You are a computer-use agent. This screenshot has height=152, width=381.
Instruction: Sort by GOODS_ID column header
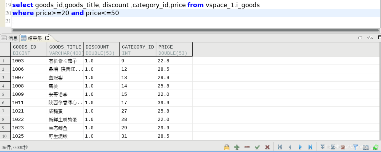(29, 50)
